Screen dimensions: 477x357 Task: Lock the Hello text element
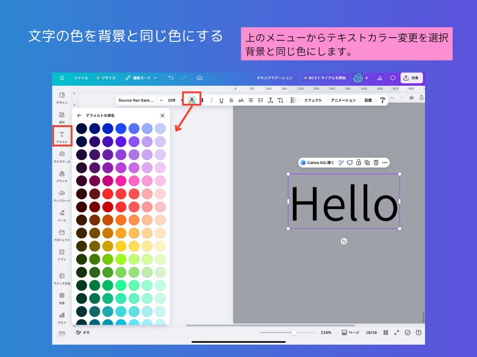pyautogui.click(x=358, y=162)
